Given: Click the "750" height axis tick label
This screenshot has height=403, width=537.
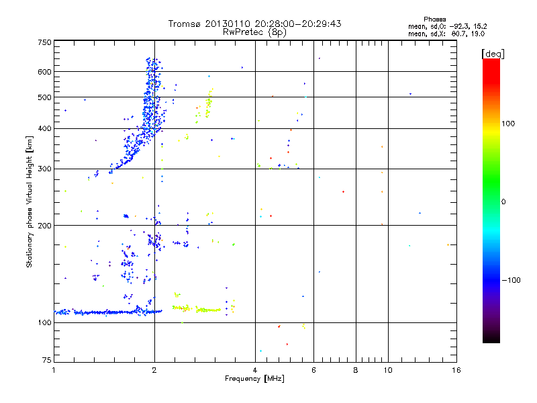Looking at the screenshot, I should [x=44, y=42].
